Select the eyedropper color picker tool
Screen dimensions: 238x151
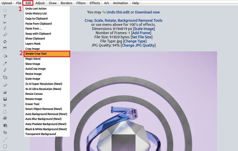point(5,63)
